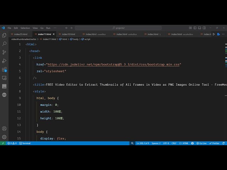Open the Remote Explorer view
This screenshot has height=170, width=227.
(x=4, y=78)
